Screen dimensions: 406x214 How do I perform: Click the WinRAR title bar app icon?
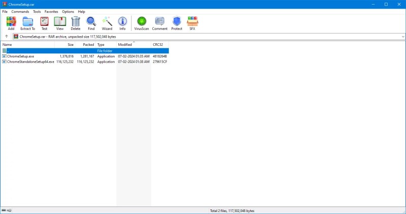pos(5,4)
